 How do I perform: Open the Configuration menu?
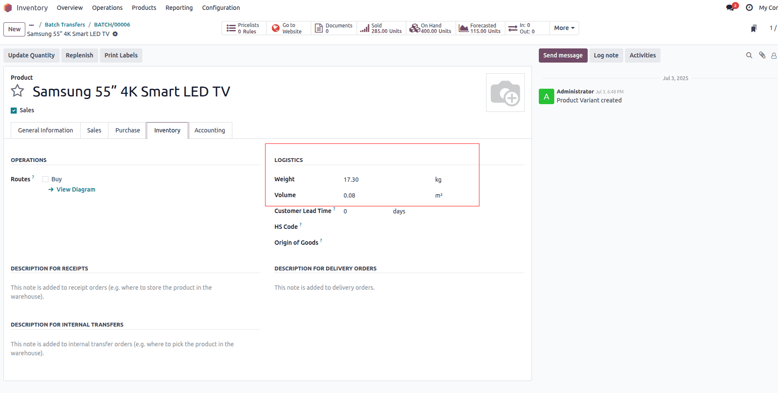[221, 8]
